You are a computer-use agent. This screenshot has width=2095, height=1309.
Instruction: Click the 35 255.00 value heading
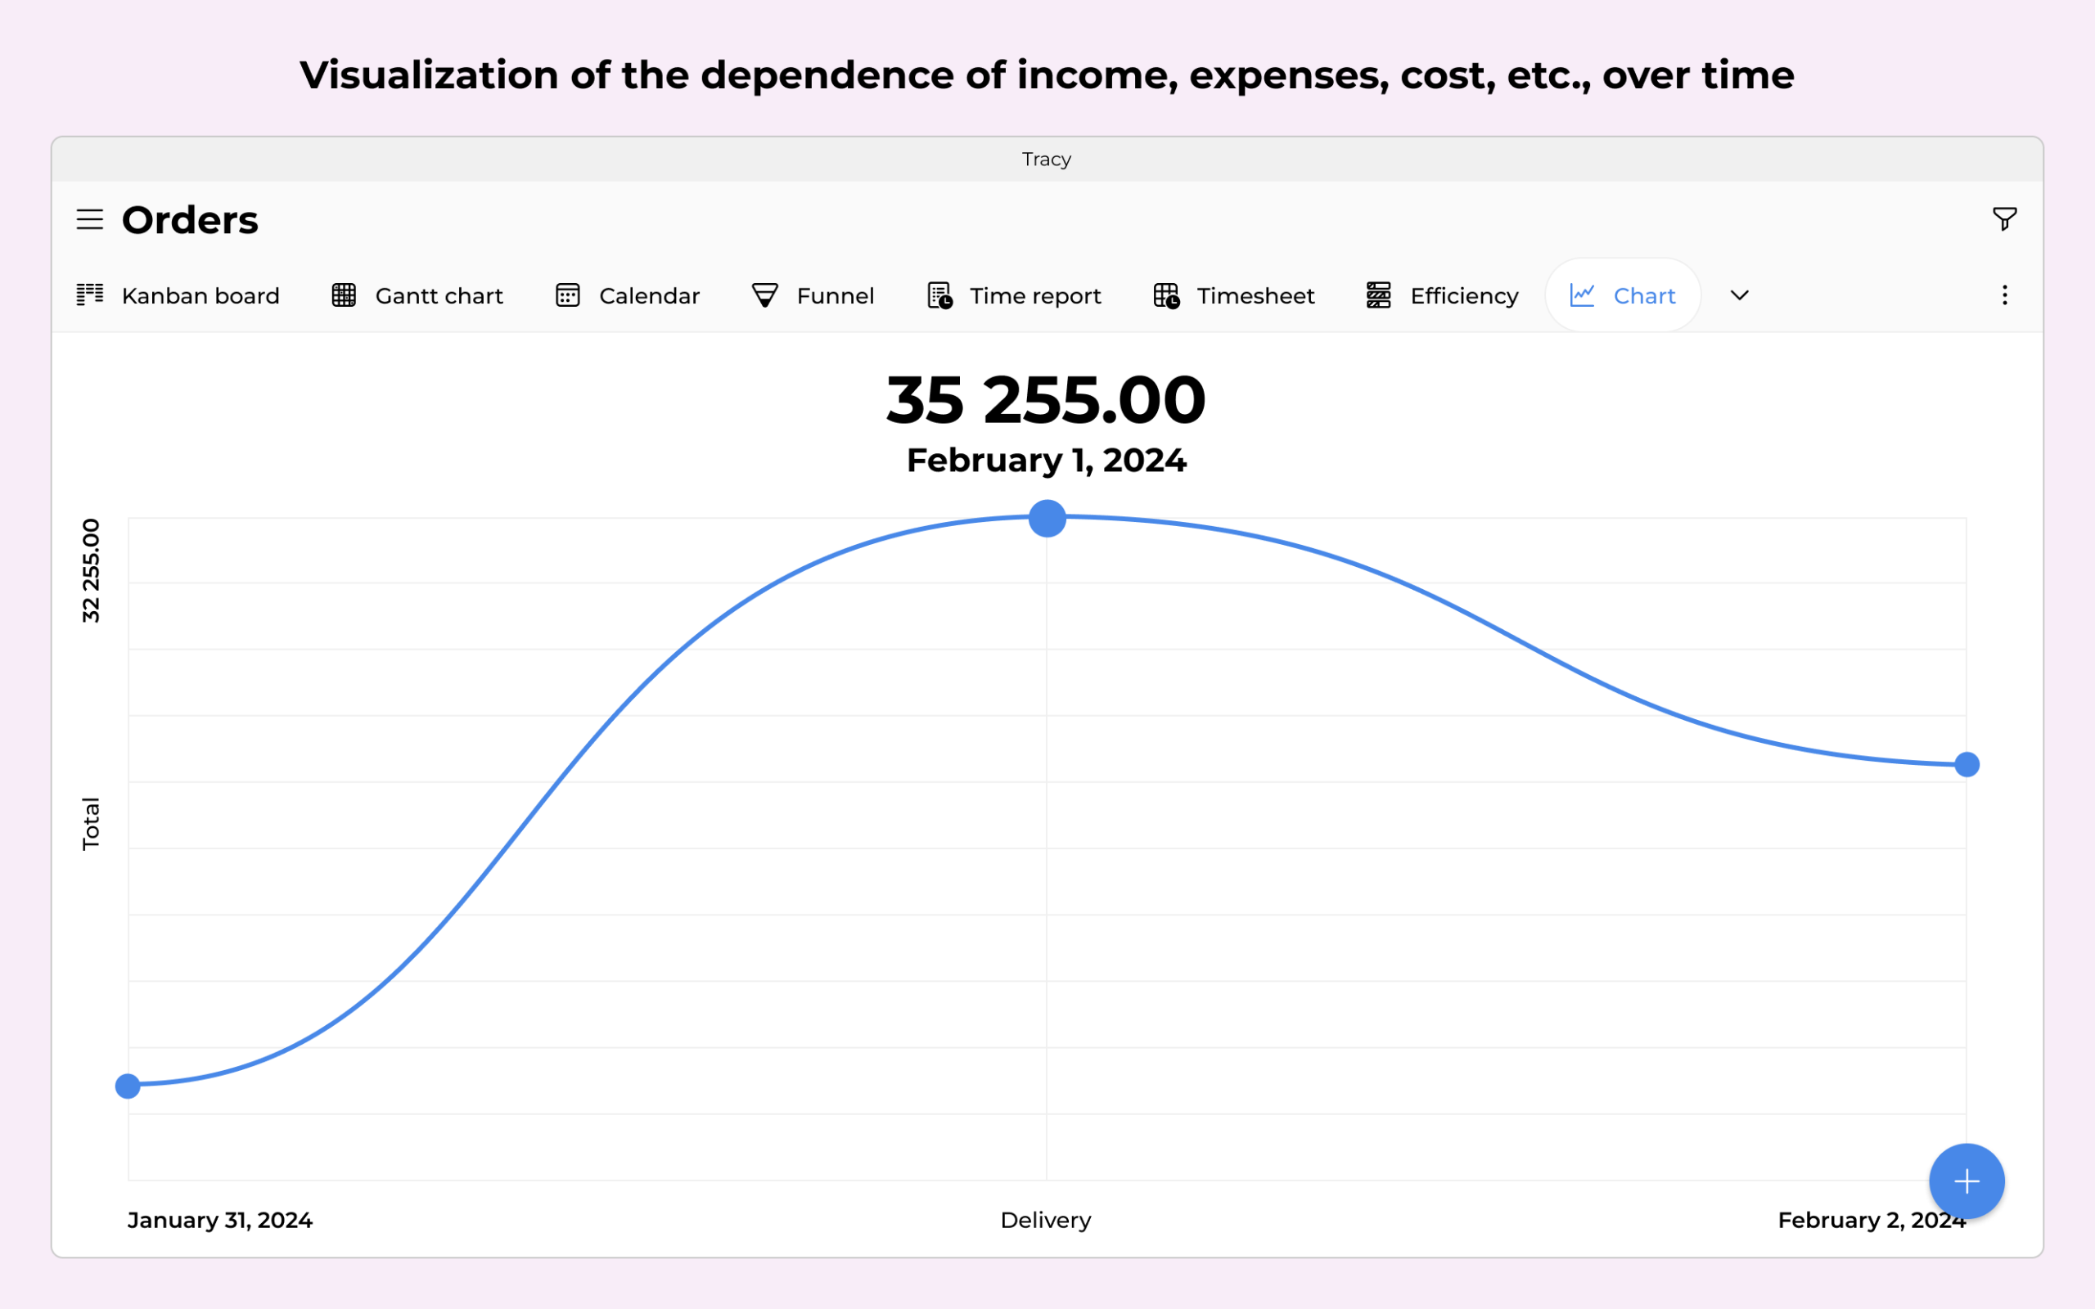click(x=1046, y=401)
